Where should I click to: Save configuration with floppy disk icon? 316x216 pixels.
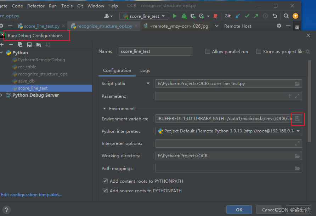click(x=29, y=45)
